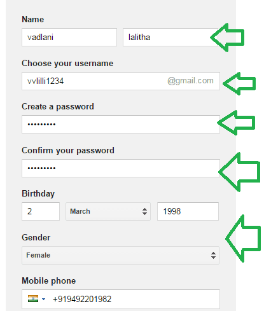
Task: Focus the last name field containing lalitha
Action: [x=170, y=37]
